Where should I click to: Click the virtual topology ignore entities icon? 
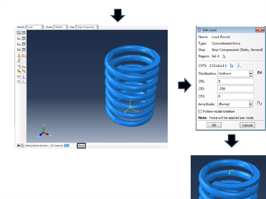pyautogui.click(x=19, y=71)
